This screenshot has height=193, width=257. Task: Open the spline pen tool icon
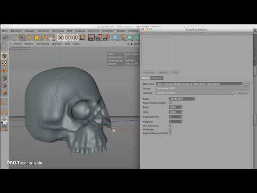click(x=123, y=38)
